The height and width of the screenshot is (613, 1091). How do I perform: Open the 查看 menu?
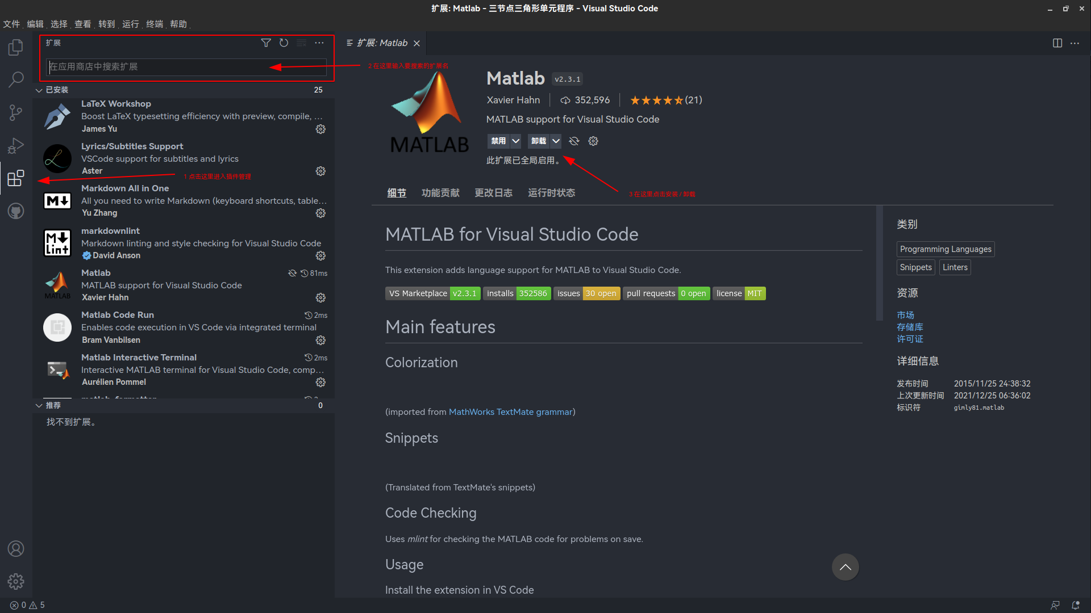tap(82, 24)
